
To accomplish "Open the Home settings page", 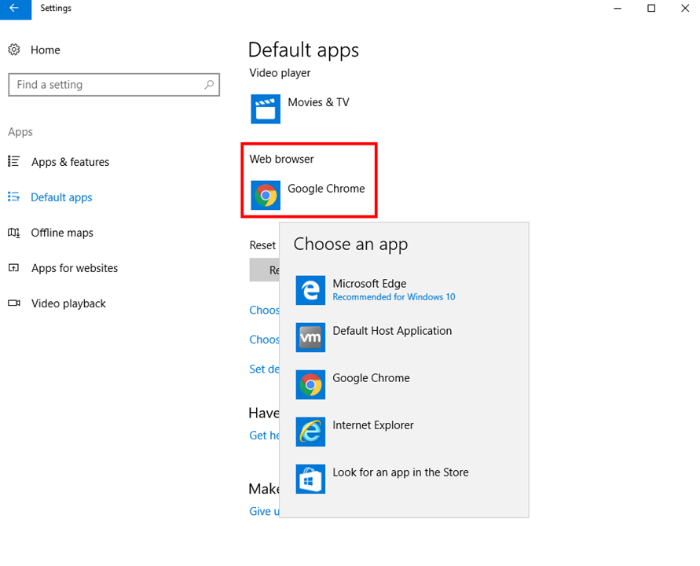I will pyautogui.click(x=45, y=50).
